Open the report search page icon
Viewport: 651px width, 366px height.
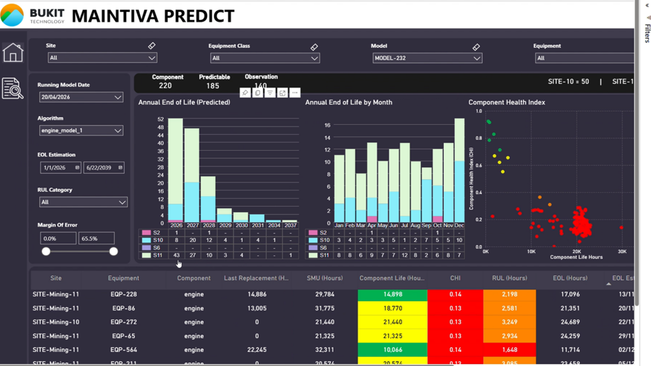[x=13, y=88]
